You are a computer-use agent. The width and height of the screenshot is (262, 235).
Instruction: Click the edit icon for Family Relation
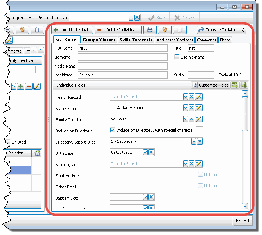tap(199, 119)
